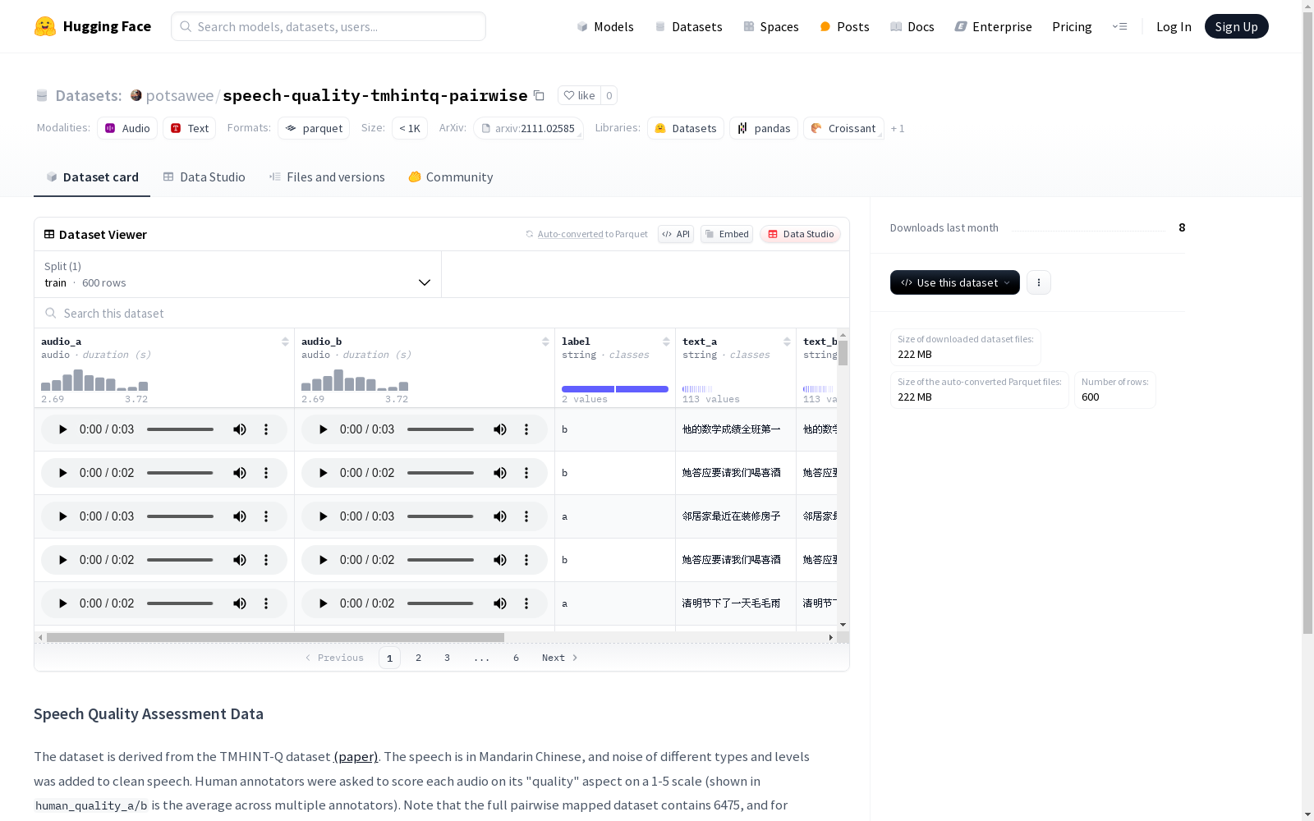
Task: Click the main search models field
Action: (x=328, y=26)
